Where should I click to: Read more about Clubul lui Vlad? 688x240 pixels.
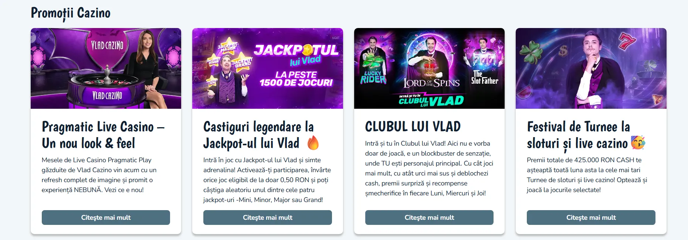point(429,218)
